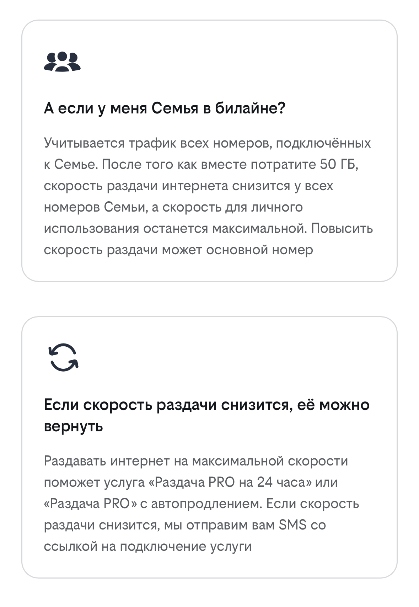419x607 pixels.
Task: Click the line "Учитывается трафик всех номеров"
Action: 158,143
